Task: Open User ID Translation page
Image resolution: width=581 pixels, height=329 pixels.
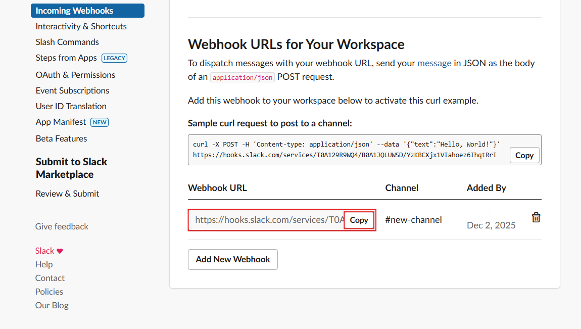Action: pos(71,106)
